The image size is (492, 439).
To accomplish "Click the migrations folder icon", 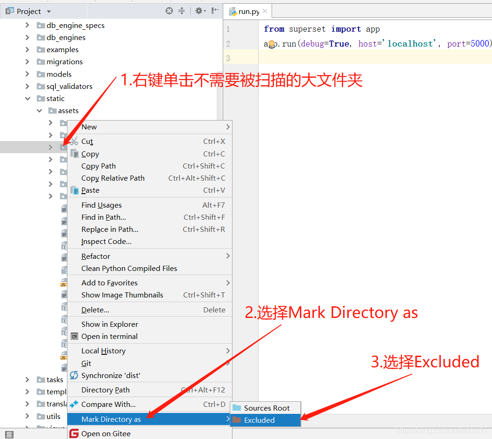I will 41,62.
